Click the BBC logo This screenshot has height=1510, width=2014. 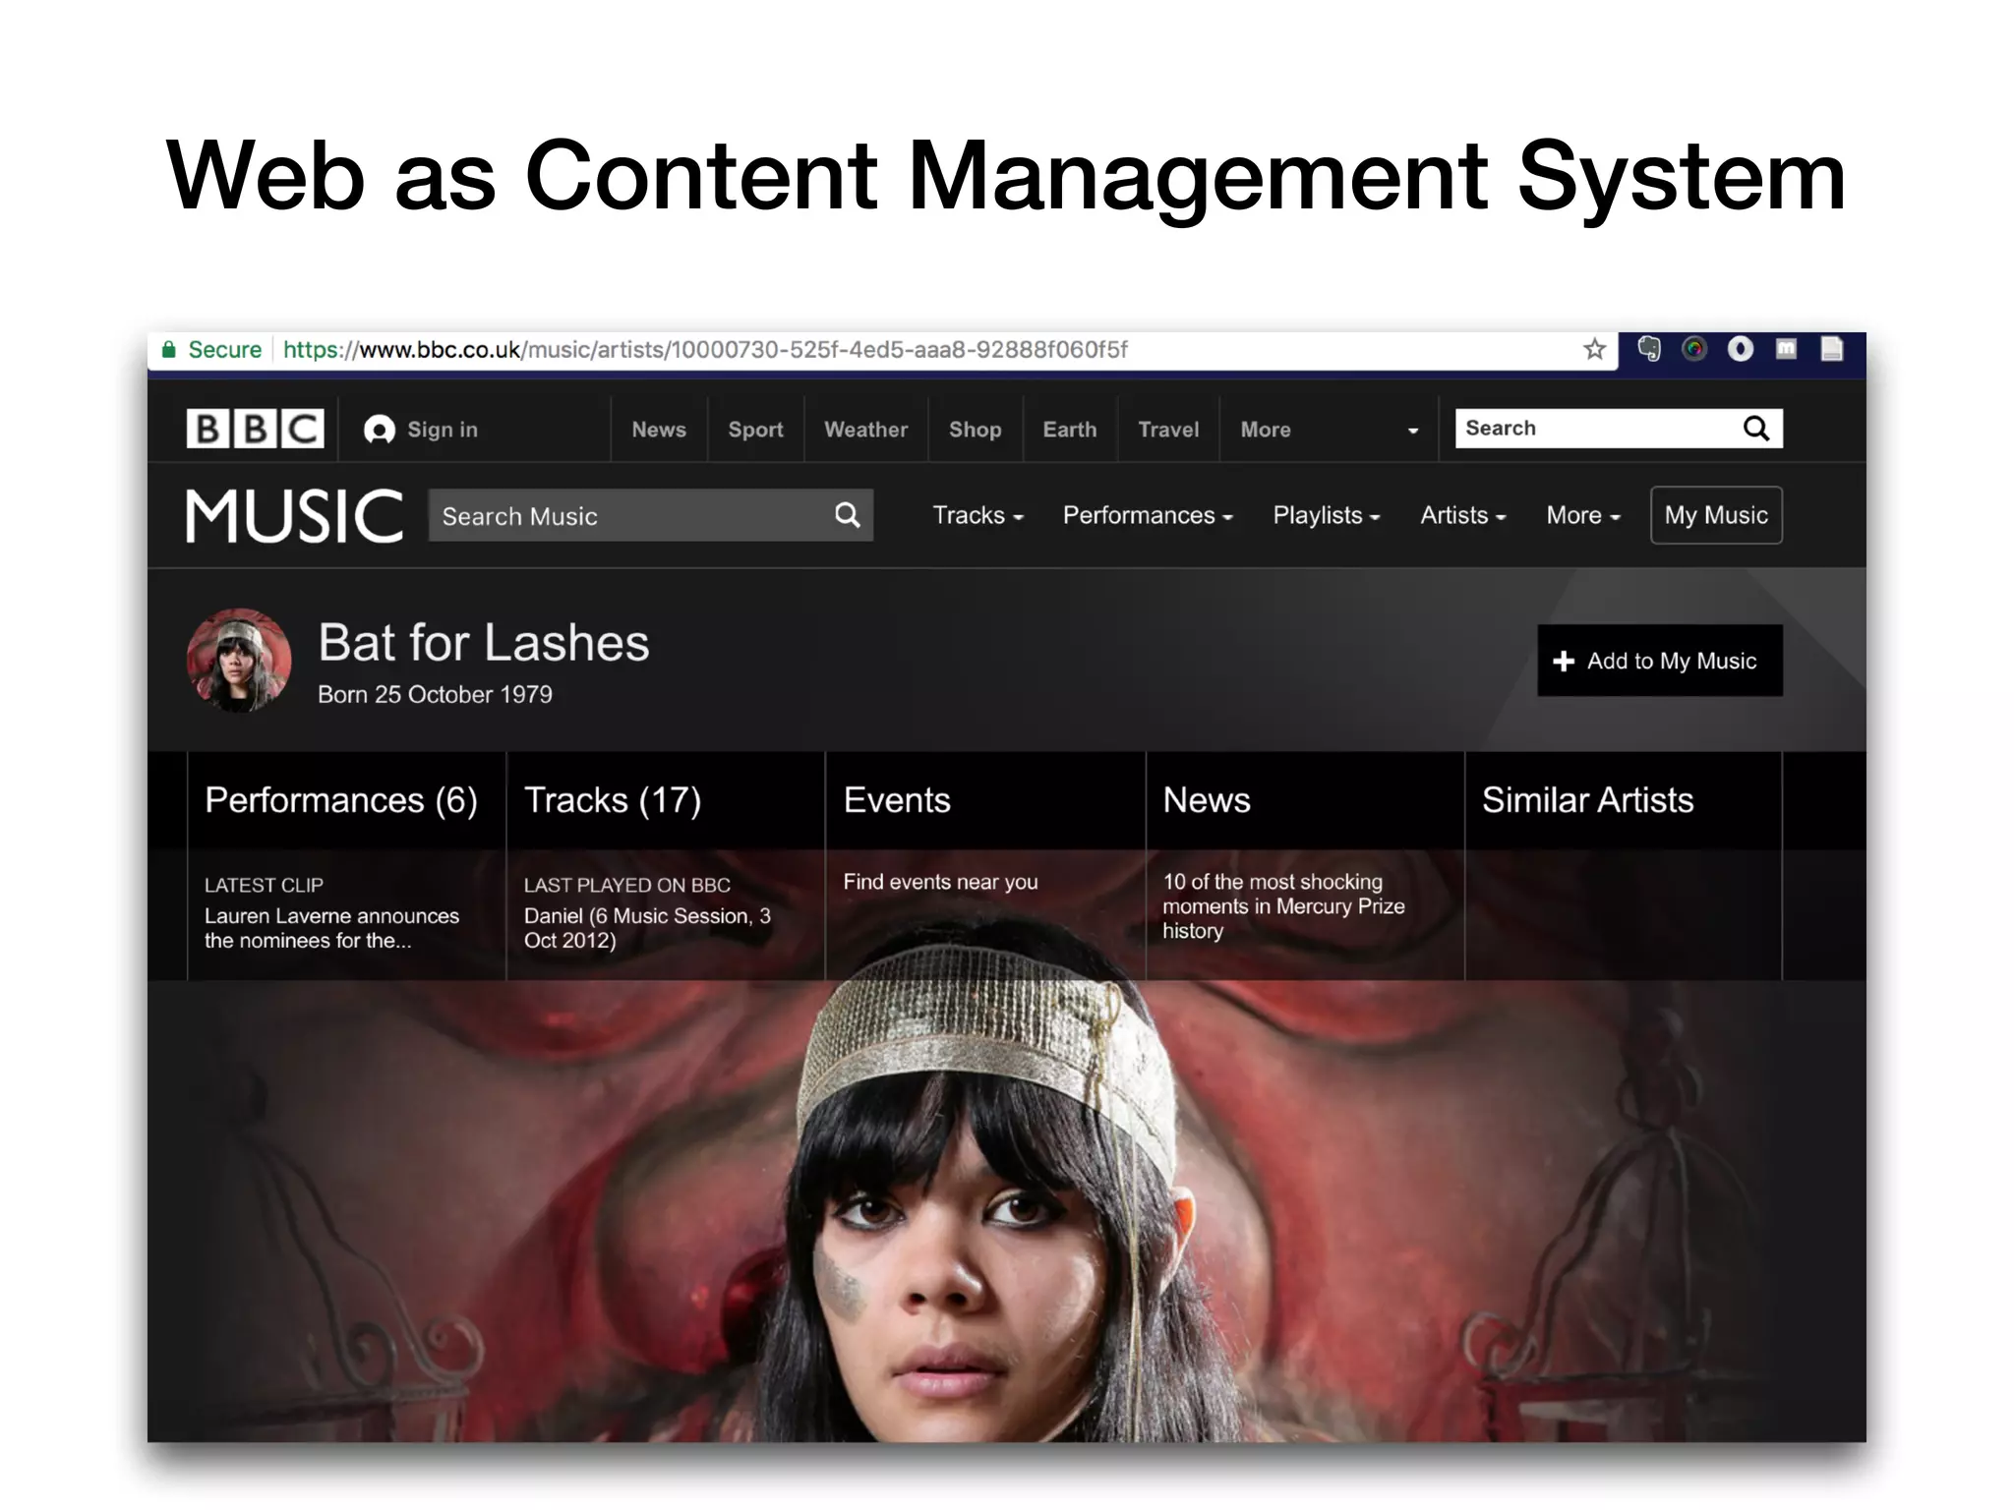(x=255, y=429)
